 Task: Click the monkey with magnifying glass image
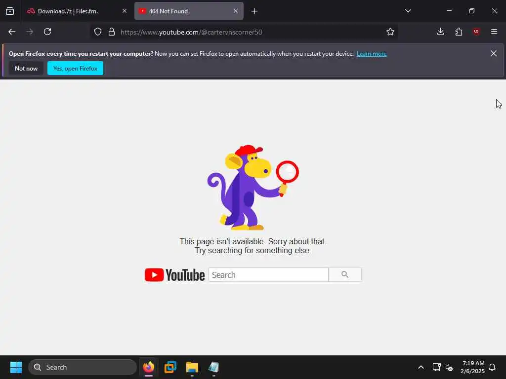click(x=253, y=187)
